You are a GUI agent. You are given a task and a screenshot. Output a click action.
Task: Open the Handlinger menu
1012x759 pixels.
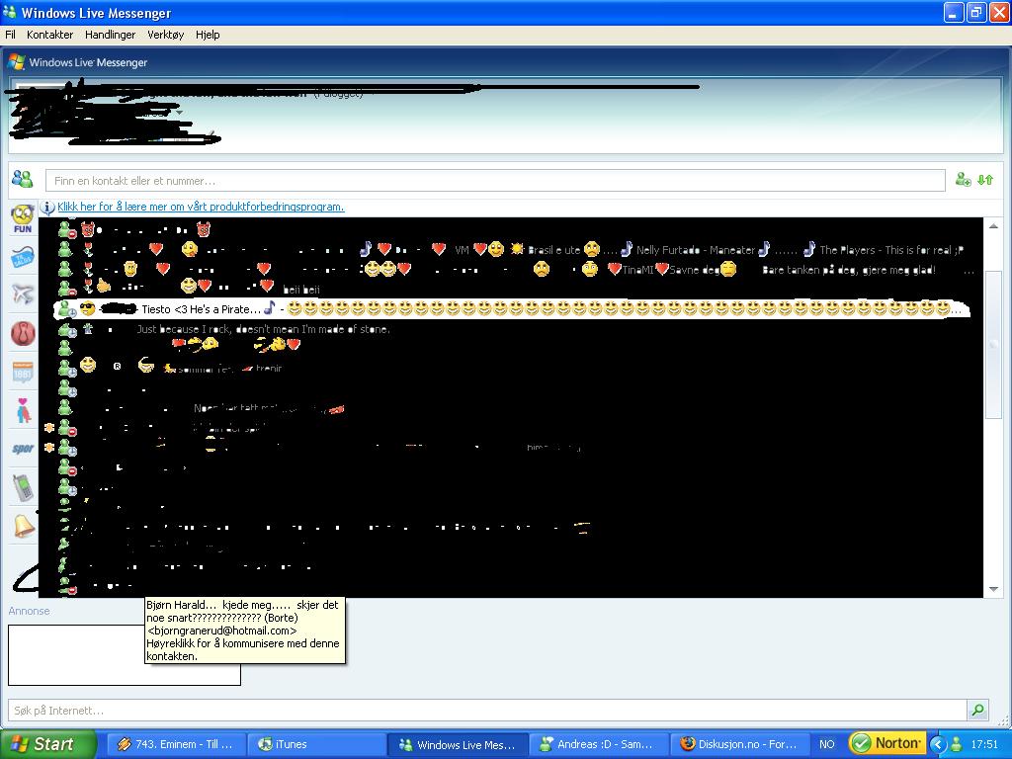[111, 35]
